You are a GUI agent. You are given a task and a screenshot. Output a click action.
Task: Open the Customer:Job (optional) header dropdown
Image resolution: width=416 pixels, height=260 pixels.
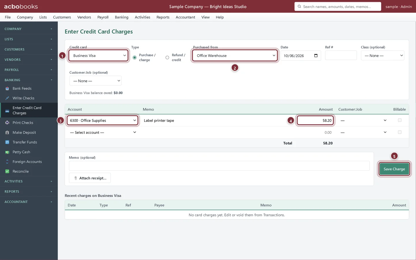click(x=95, y=81)
